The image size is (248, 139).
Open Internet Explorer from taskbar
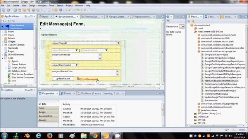pyautogui.click(x=38, y=136)
